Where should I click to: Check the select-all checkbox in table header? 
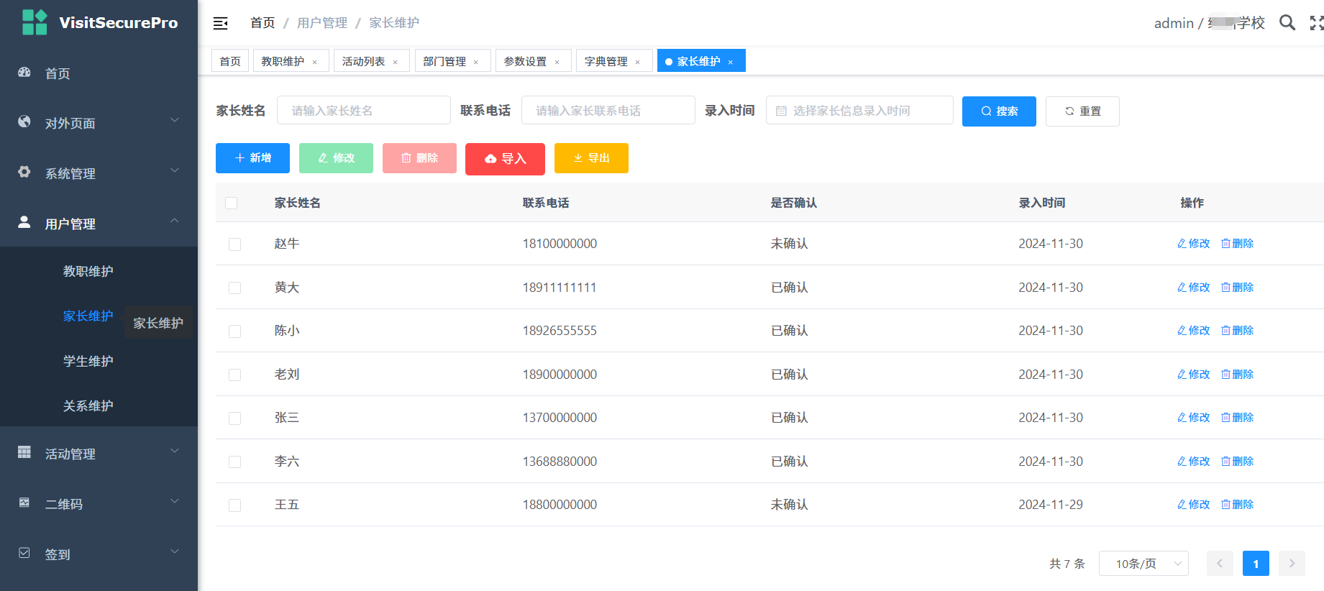pyautogui.click(x=231, y=203)
